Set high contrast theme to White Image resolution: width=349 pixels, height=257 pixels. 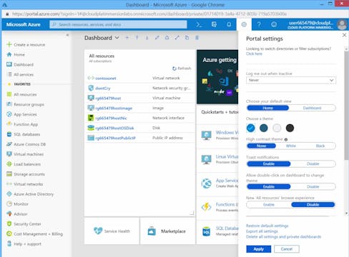[291, 146]
